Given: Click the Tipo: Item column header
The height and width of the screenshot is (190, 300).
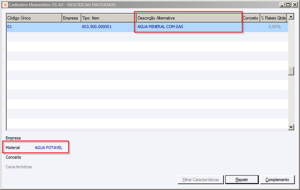Looking at the screenshot, I should (x=108, y=18).
